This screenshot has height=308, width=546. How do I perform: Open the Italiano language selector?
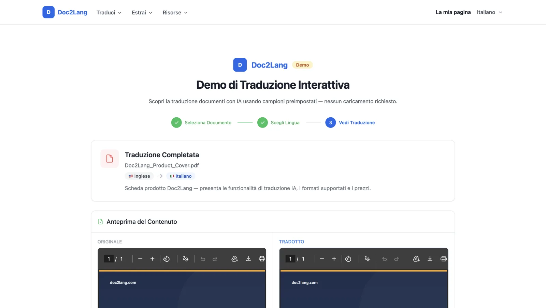point(490,12)
